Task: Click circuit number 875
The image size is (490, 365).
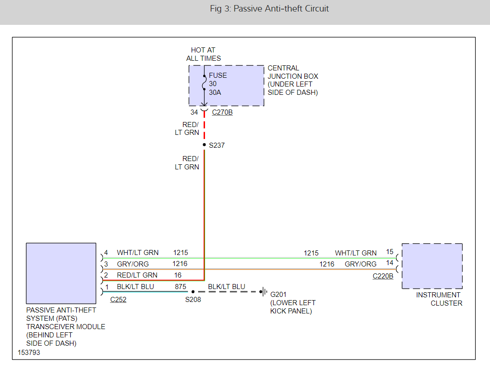Action: 180,287
